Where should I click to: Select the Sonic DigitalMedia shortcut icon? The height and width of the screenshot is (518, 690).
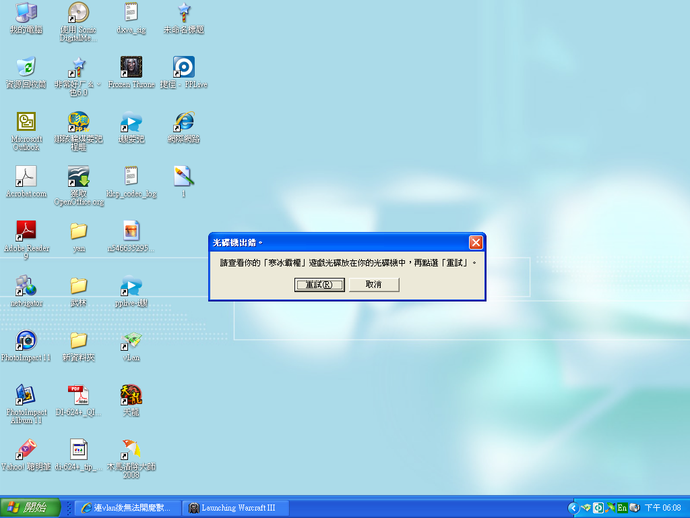78,13
